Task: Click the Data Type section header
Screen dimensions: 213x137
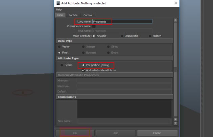Action: tap(115, 41)
